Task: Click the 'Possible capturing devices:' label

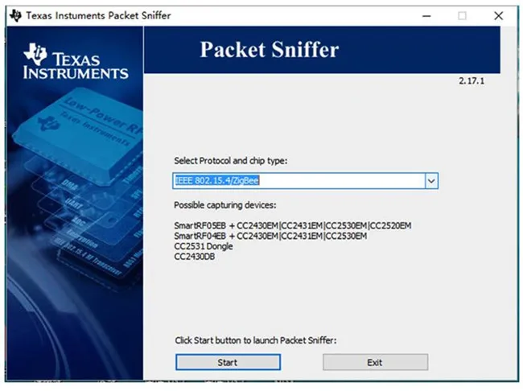Action: pyautogui.click(x=225, y=205)
